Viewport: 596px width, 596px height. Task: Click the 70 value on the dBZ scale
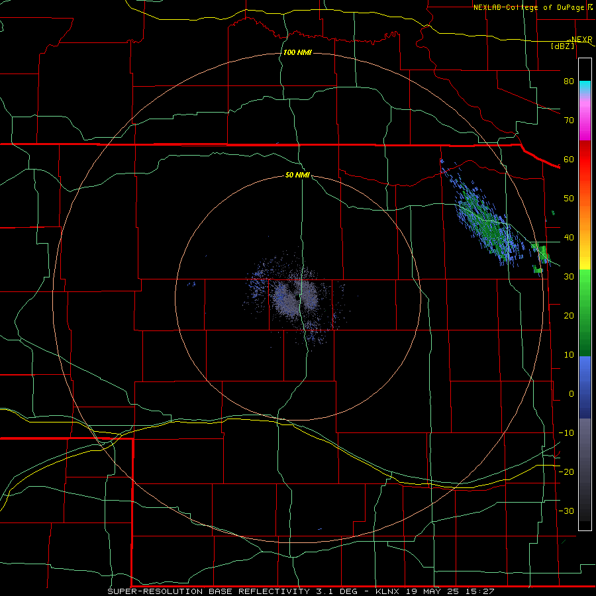569,120
